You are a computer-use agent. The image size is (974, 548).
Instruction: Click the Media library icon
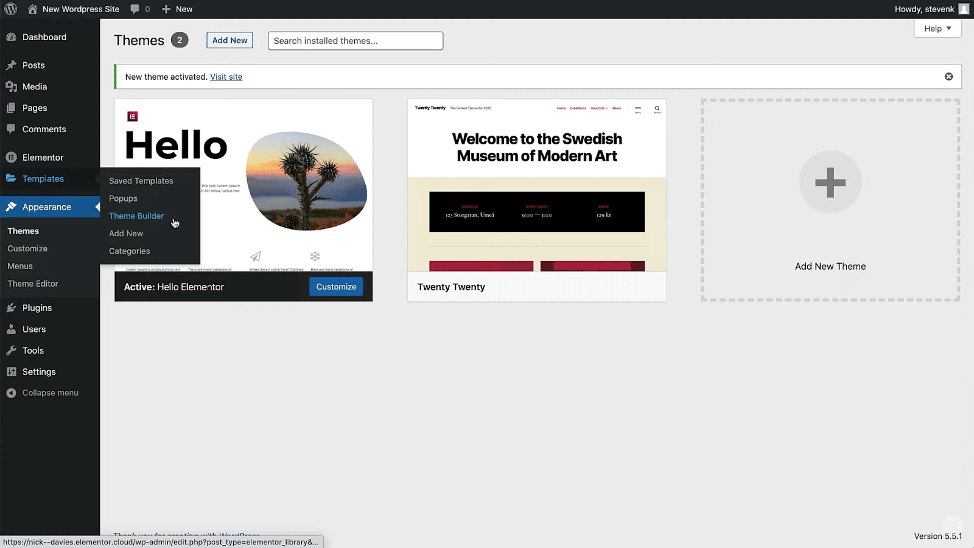[x=11, y=86]
